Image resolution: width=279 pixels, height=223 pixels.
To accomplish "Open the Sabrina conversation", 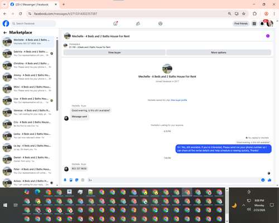I will 28,54.
